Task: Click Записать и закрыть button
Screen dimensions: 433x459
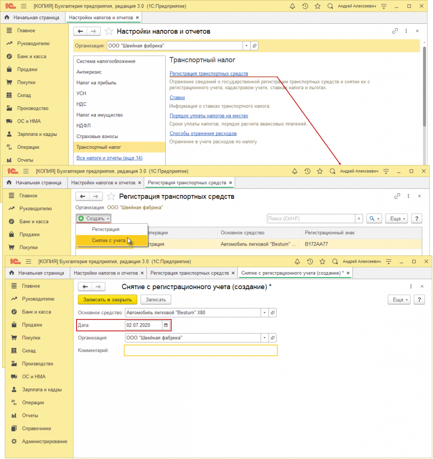Action: (x=107, y=300)
